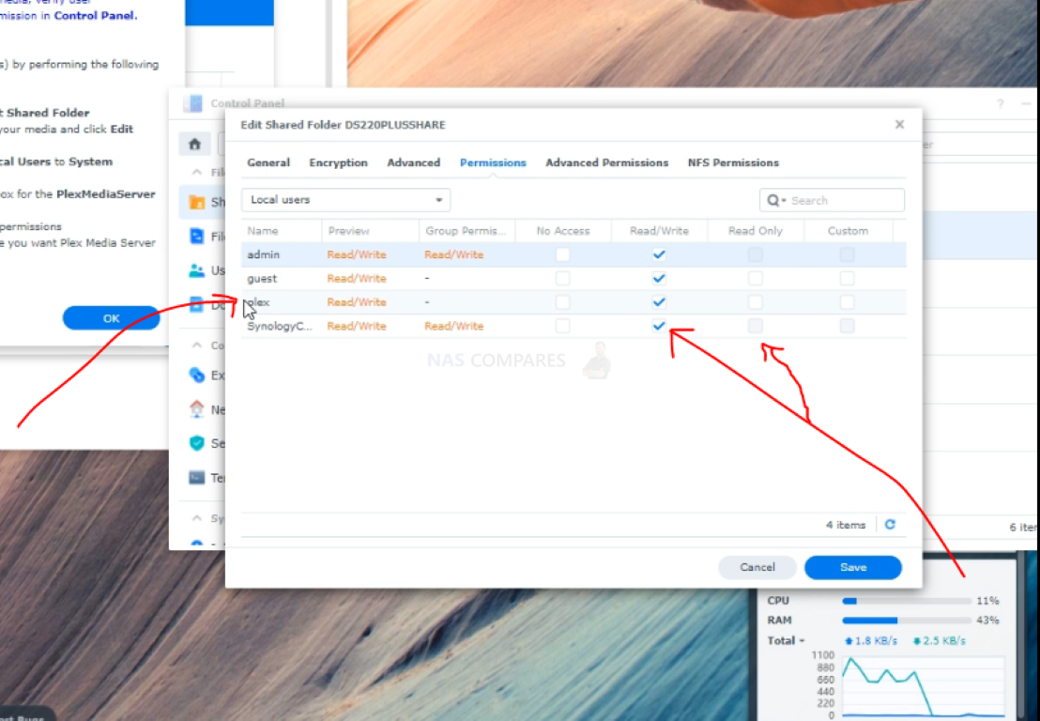
Task: Open Shared Folder icon in Control Panel sidebar
Action: pyautogui.click(x=197, y=202)
